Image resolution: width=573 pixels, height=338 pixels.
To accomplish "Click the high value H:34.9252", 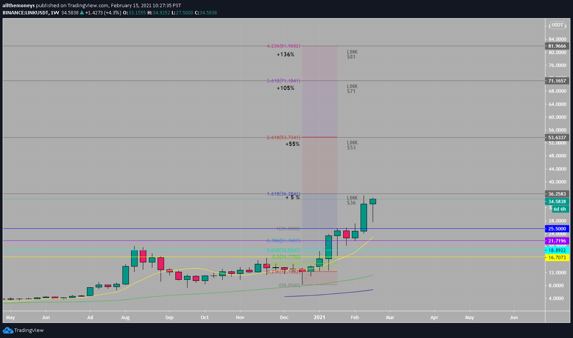I will tap(159, 12).
